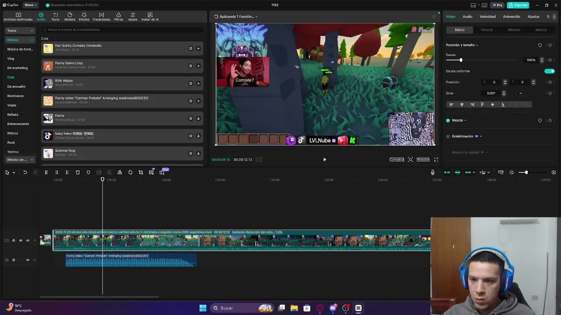Hide the video track with eye icon

click(21, 241)
